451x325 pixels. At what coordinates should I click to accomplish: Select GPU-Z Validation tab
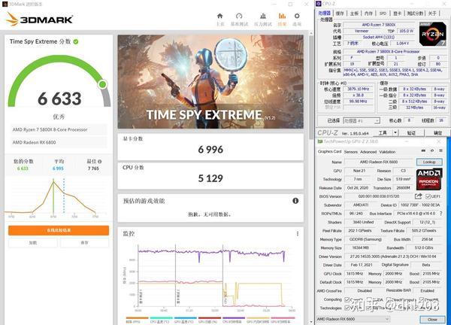point(387,152)
